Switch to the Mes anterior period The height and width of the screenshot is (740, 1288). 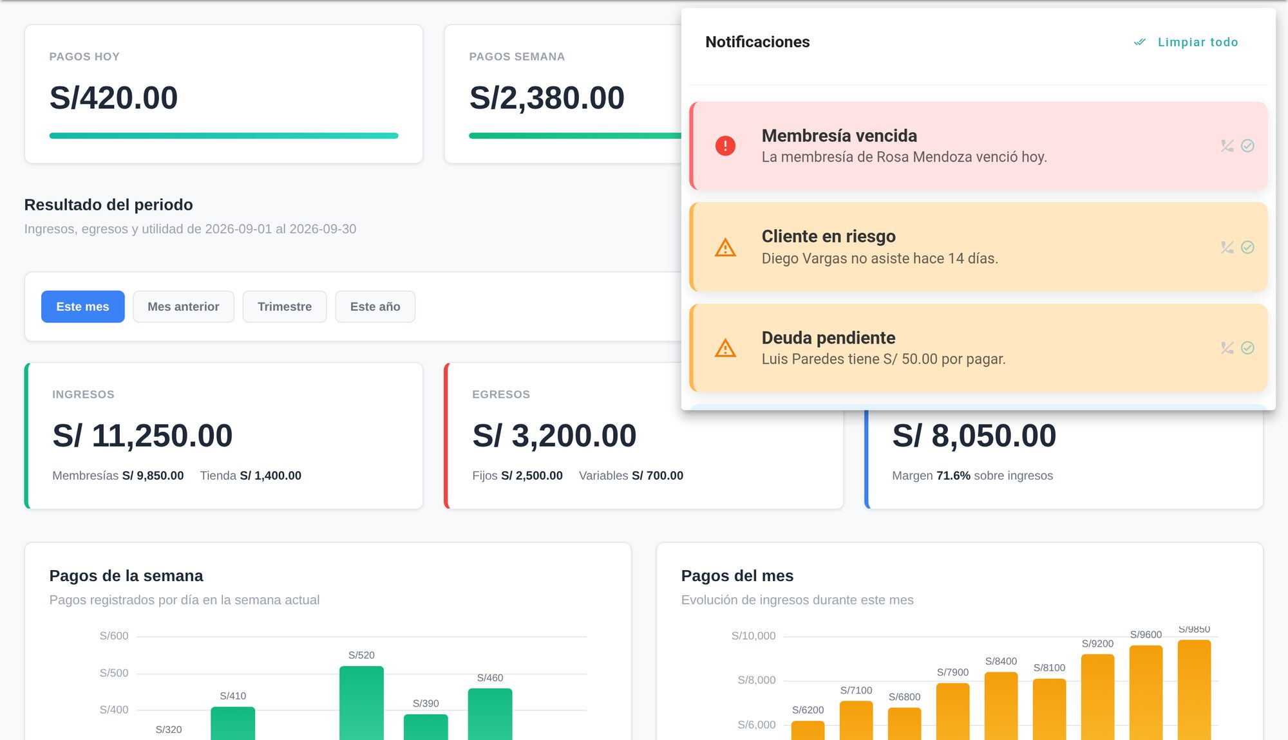tap(183, 307)
